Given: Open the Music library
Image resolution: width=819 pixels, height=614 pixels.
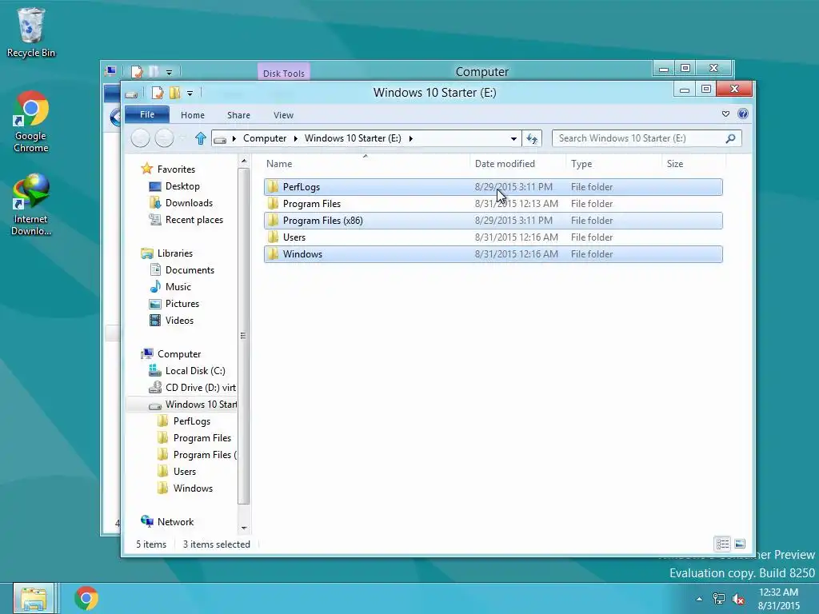Looking at the screenshot, I should point(178,287).
